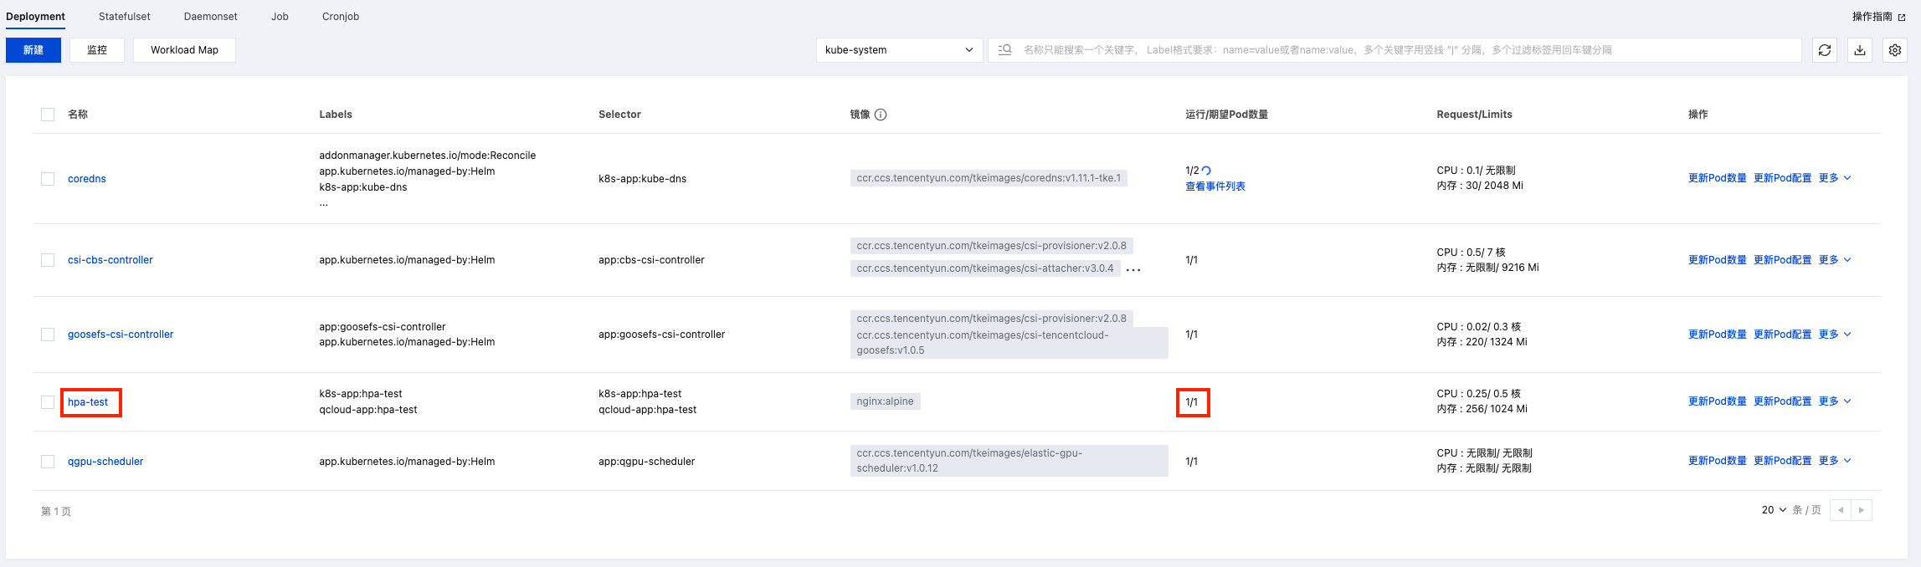Click the download icon in toolbar
The image size is (1921, 567).
point(1860,50)
